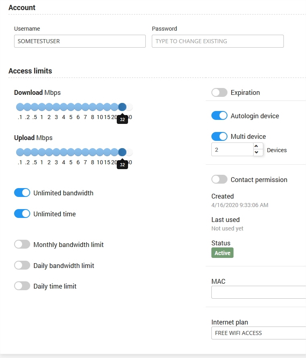This screenshot has height=358, width=306.
Task: Switch on Daily bandwidth limit
Action: (x=22, y=266)
